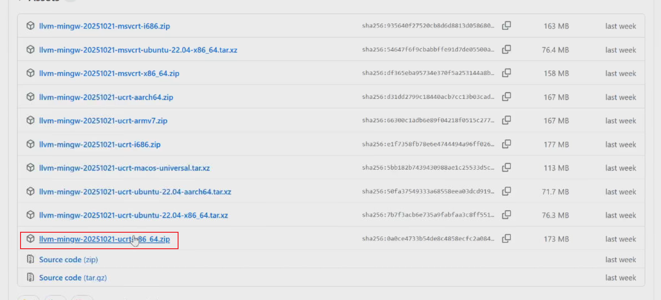
Task: Click the zip file icon beside Source code (zip)
Action: tap(30, 259)
